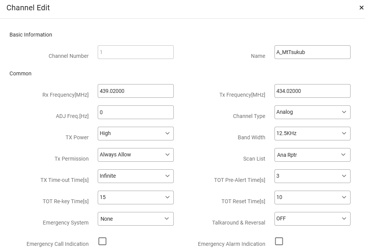
Task: Open TOT Pre-Alert Time dropdown
Action: 312,176
